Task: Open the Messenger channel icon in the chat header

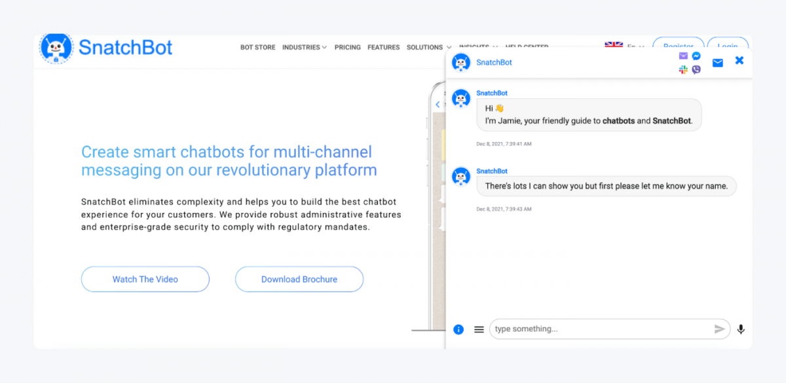Action: point(696,56)
